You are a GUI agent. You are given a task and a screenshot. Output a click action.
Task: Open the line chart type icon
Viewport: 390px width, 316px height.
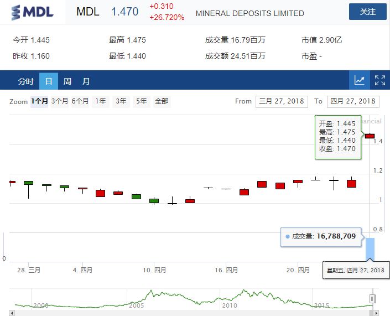(x=360, y=80)
